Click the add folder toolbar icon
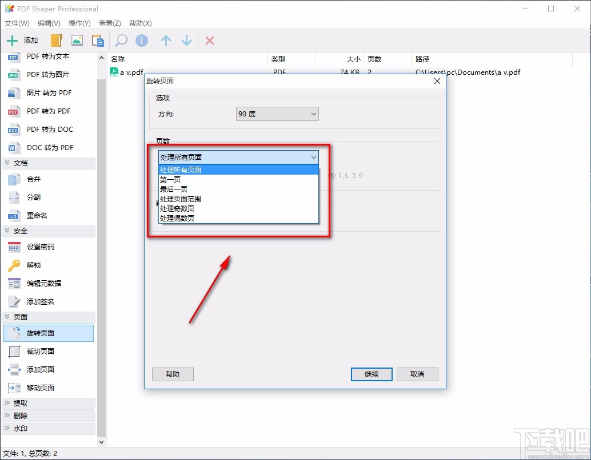 pos(56,41)
